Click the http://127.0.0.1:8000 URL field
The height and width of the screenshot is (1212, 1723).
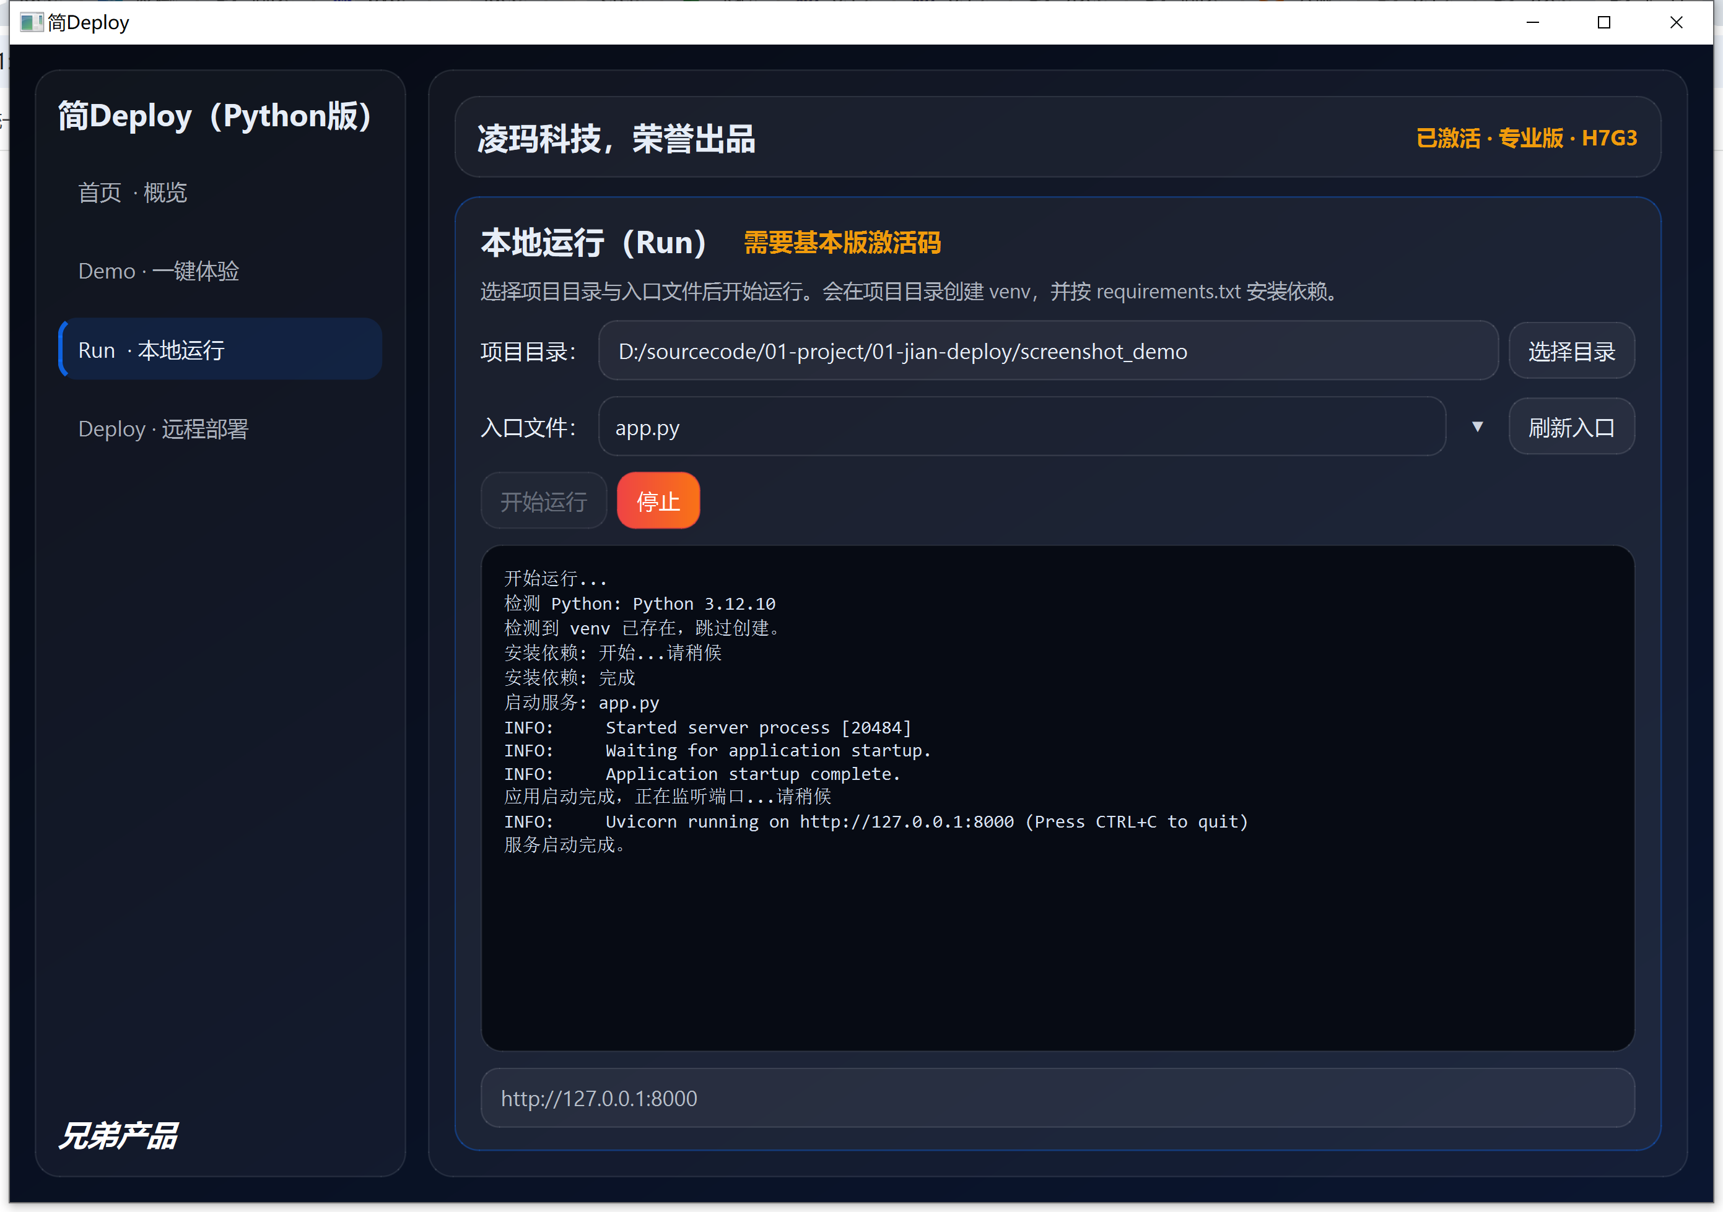1057,1098
